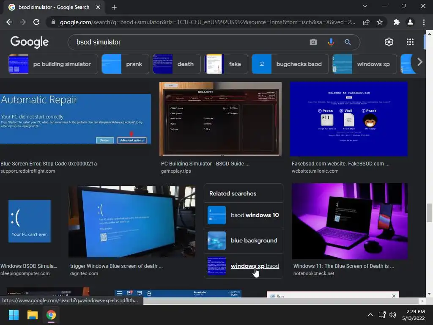Bookmark this page with the star icon

point(380,22)
